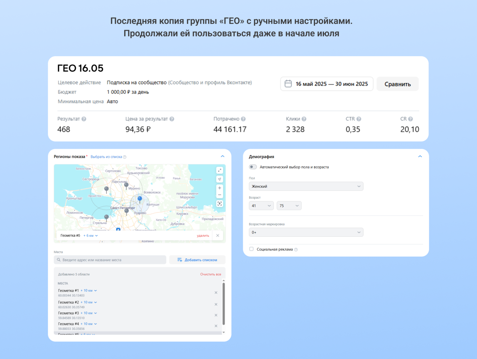The height and width of the screenshot is (359, 477).
Task: Click the Выбрать из списка link
Action: (x=106, y=157)
